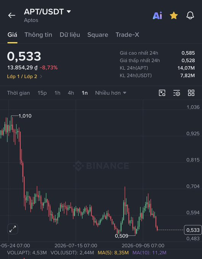
Task: Open the chart indicator settings icon
Action: (176, 93)
